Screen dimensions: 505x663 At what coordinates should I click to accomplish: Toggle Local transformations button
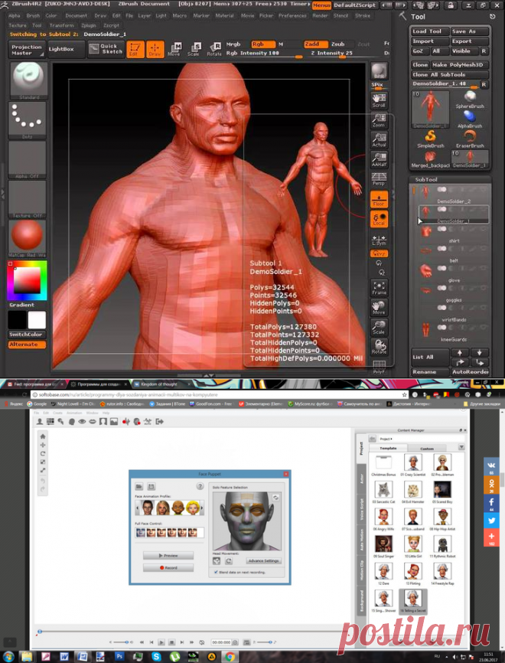point(379,219)
